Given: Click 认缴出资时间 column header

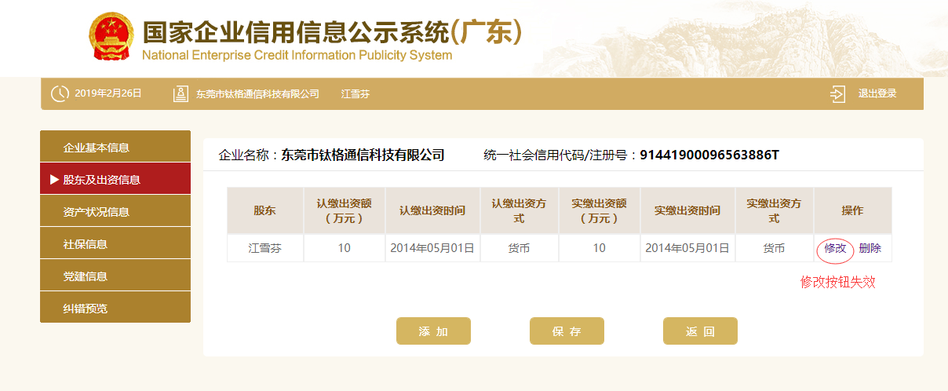Looking at the screenshot, I should (432, 210).
